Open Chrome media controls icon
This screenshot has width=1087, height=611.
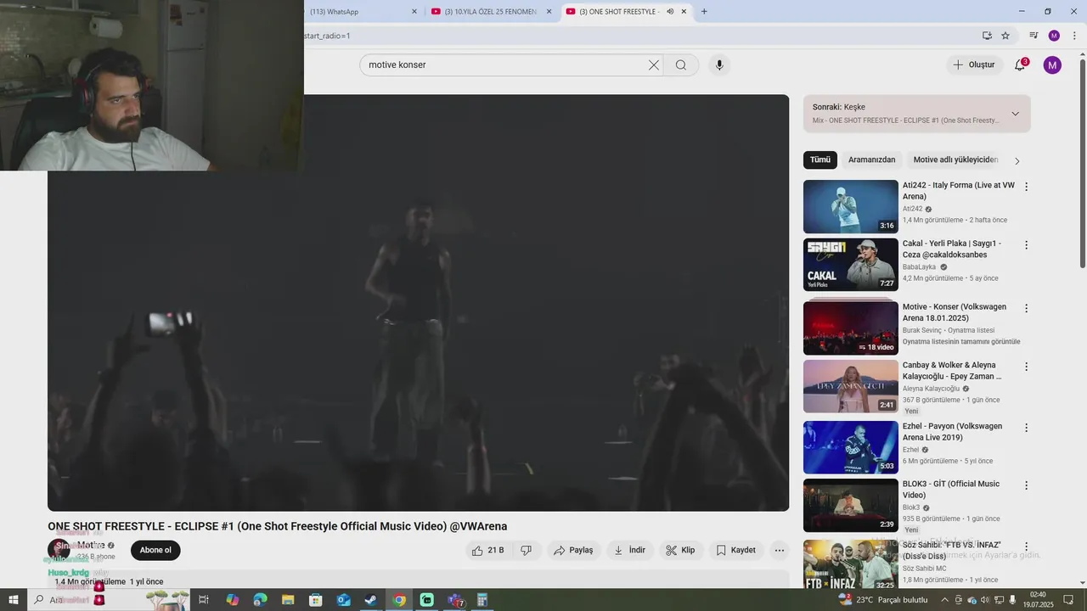click(1033, 36)
